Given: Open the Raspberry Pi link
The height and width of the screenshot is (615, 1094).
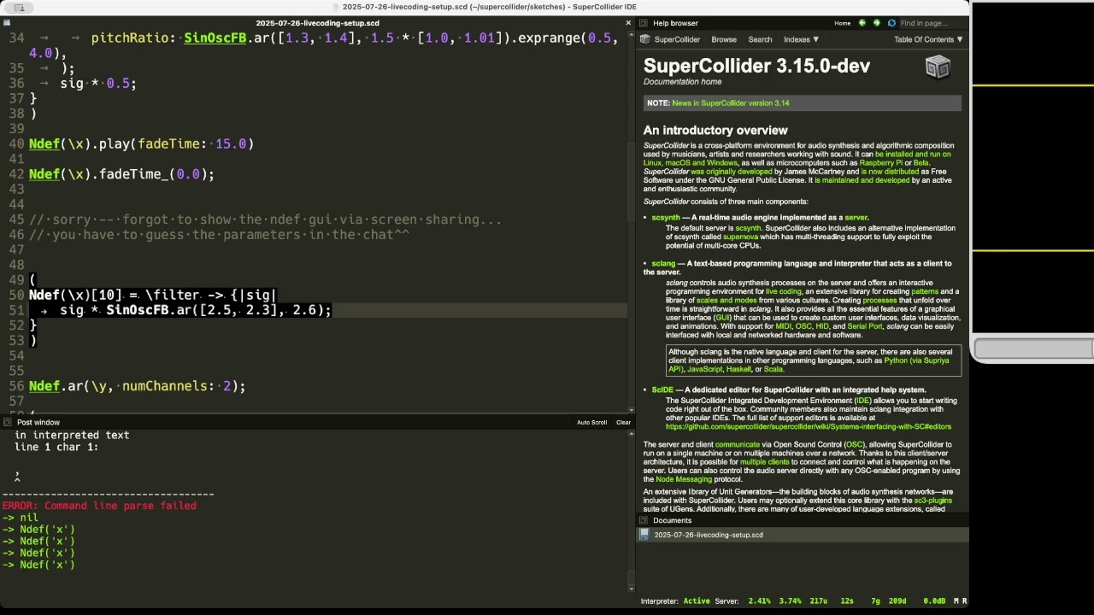Looking at the screenshot, I should (880, 162).
